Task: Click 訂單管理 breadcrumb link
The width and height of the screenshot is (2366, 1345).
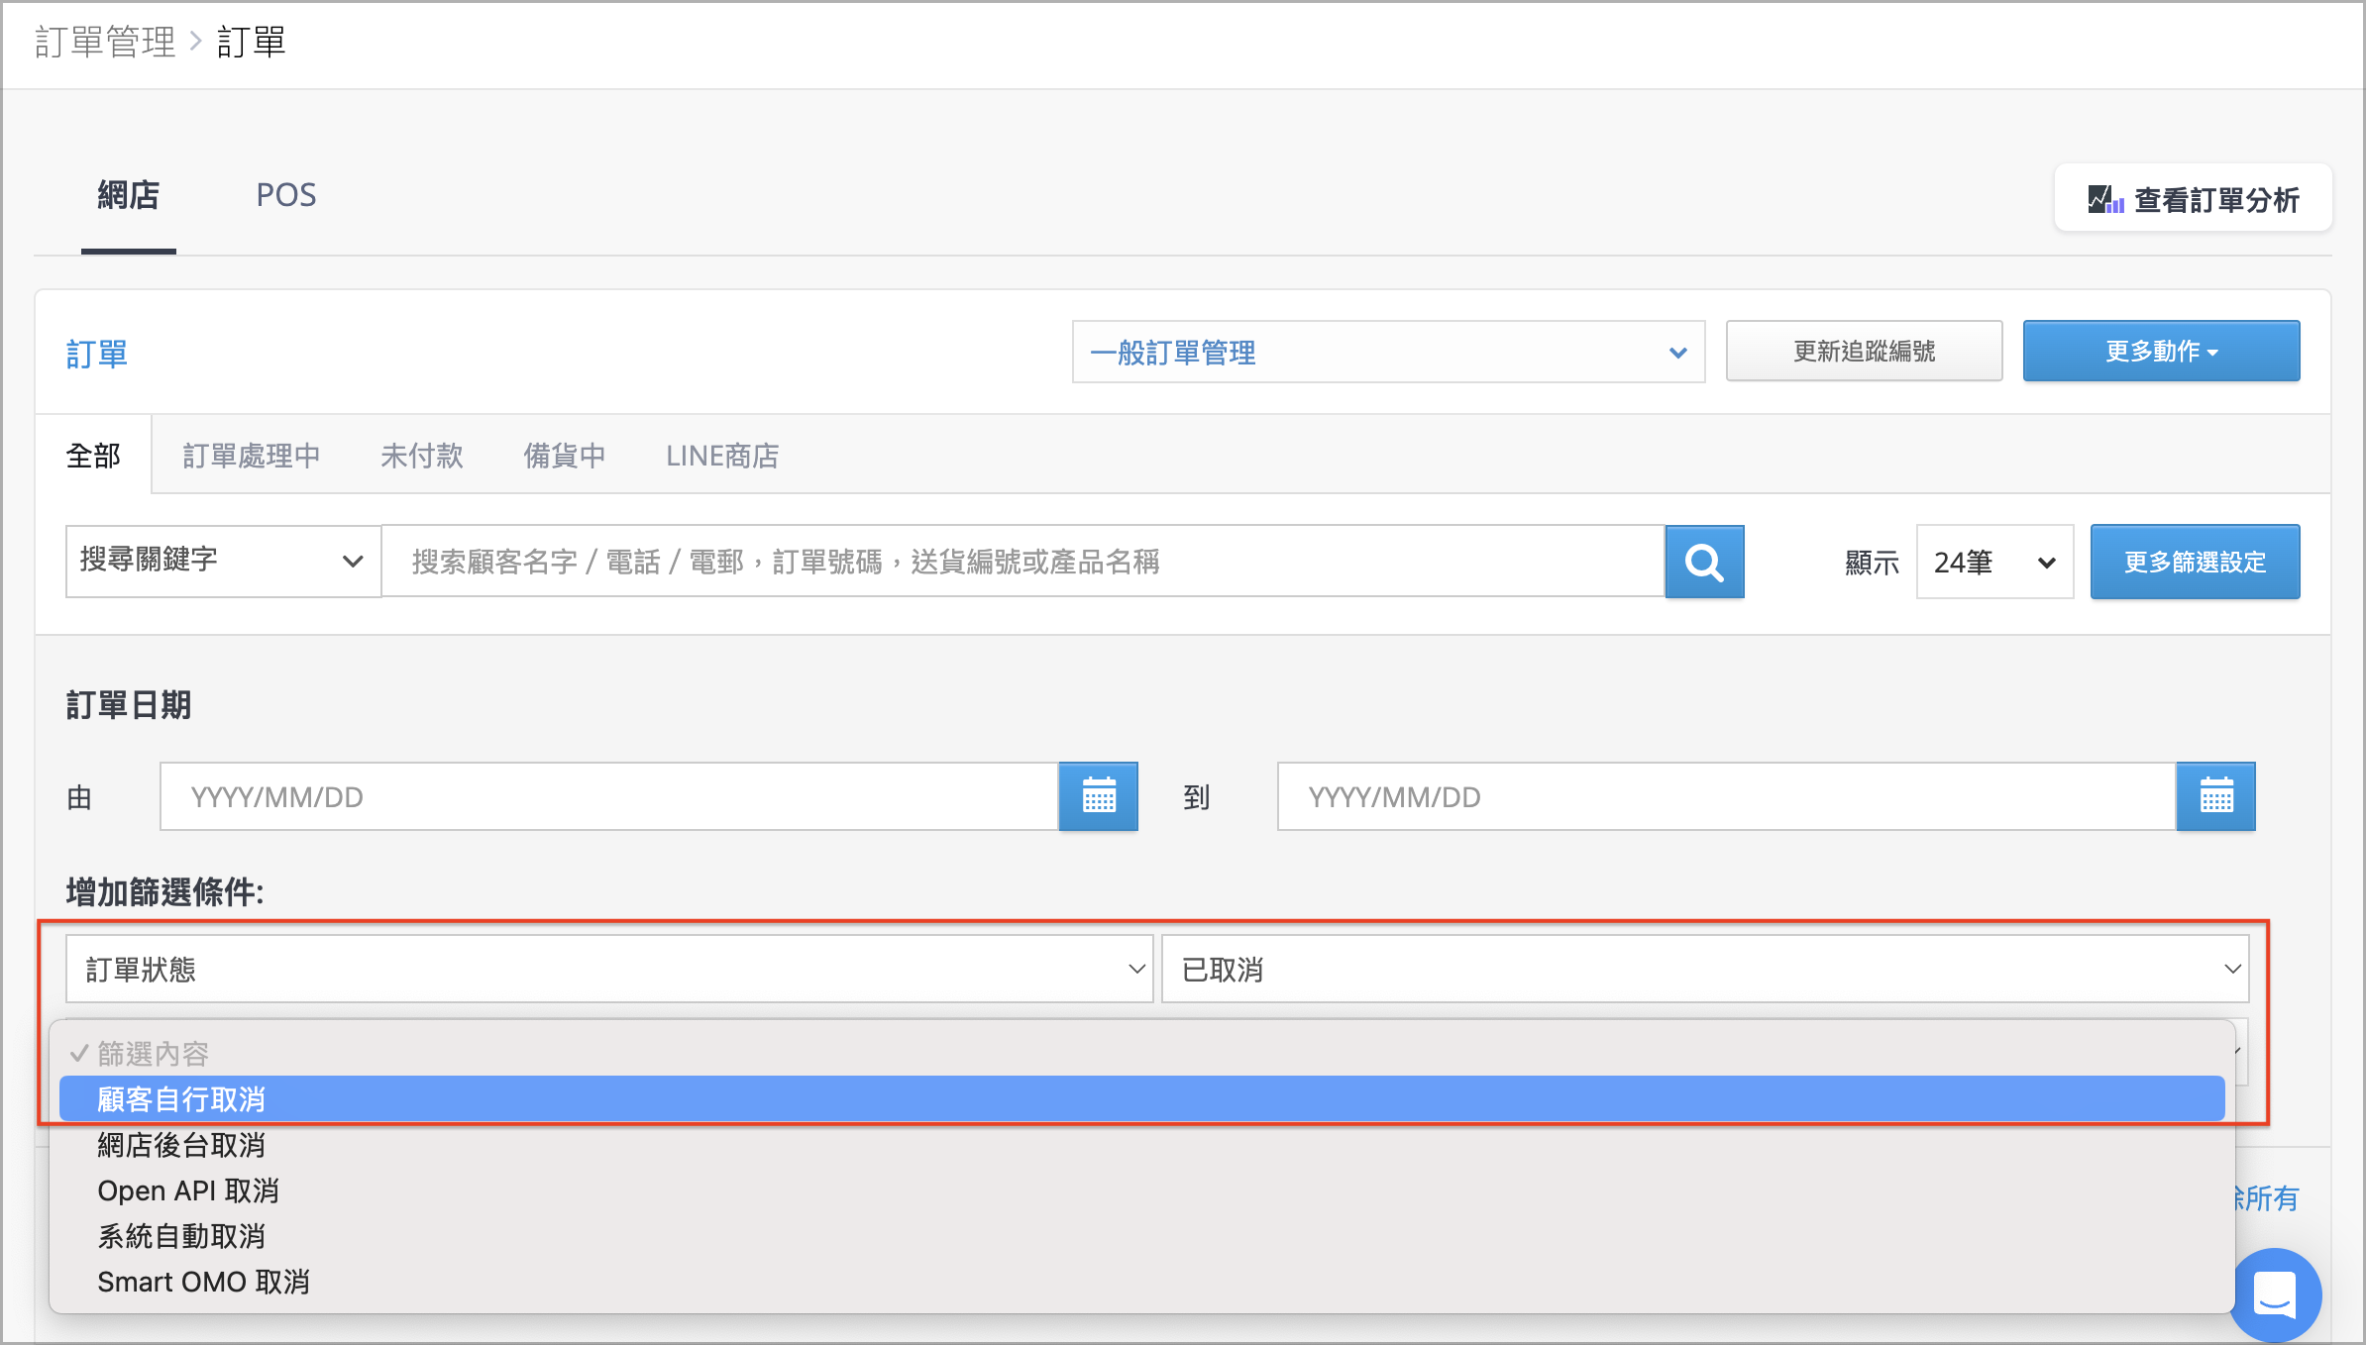Action: 105,42
